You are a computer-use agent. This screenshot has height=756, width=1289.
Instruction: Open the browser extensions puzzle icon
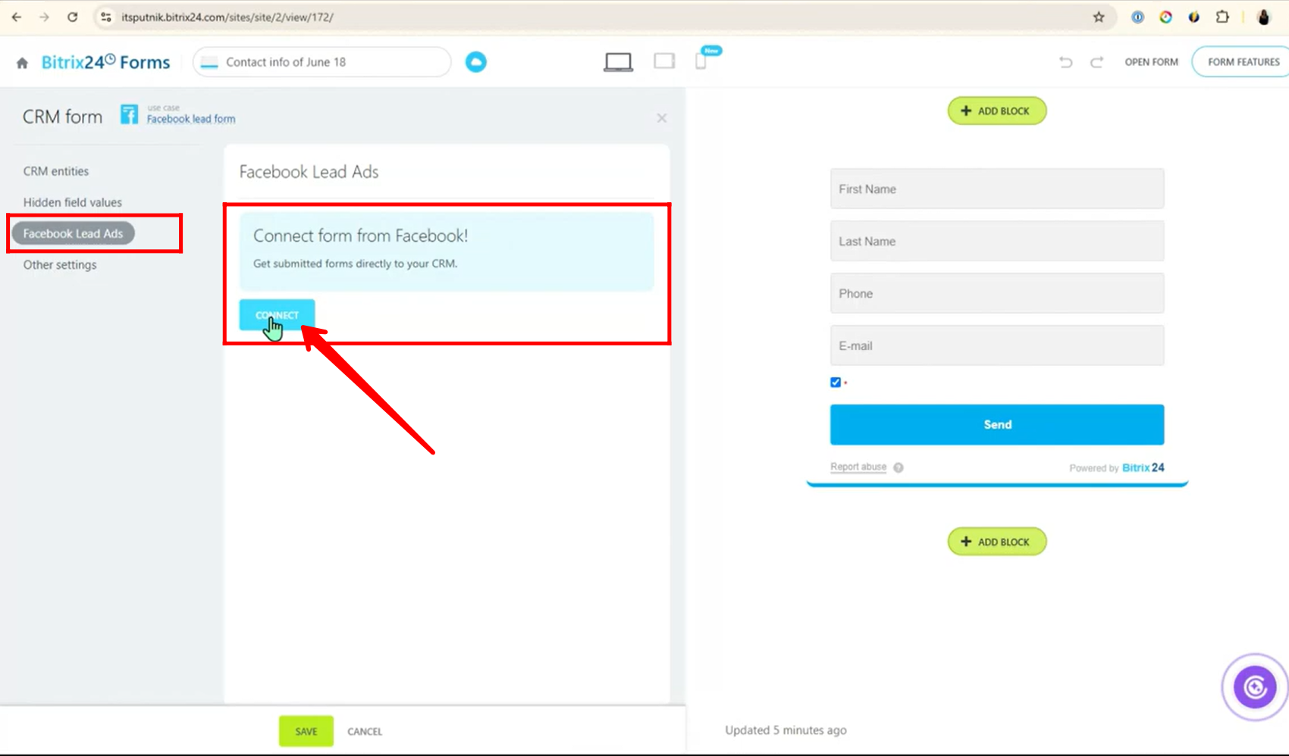(x=1222, y=17)
